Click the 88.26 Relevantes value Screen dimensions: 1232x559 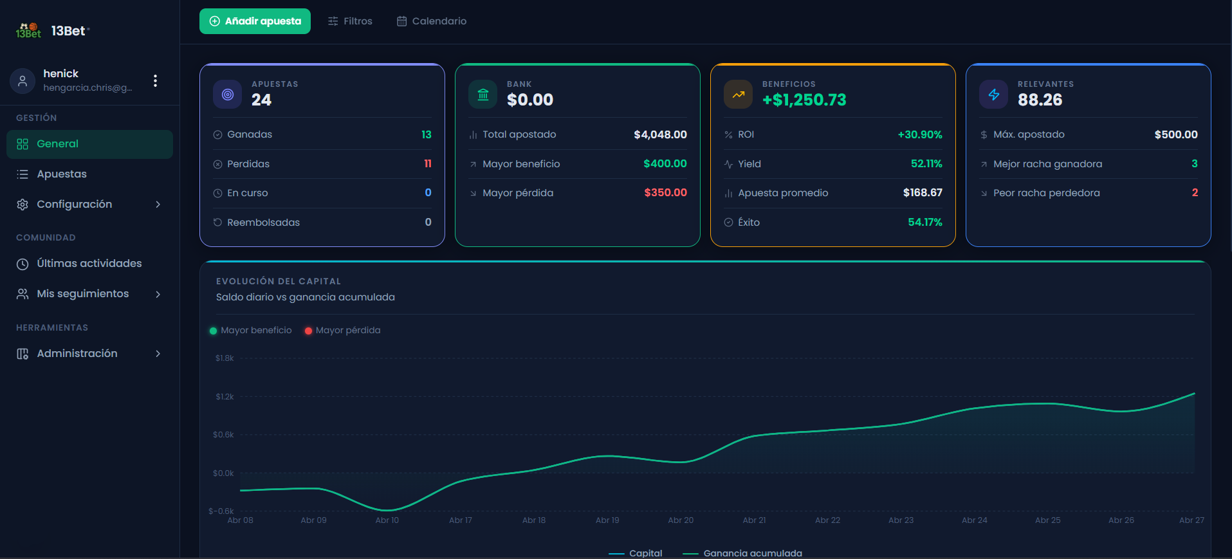1040,100
